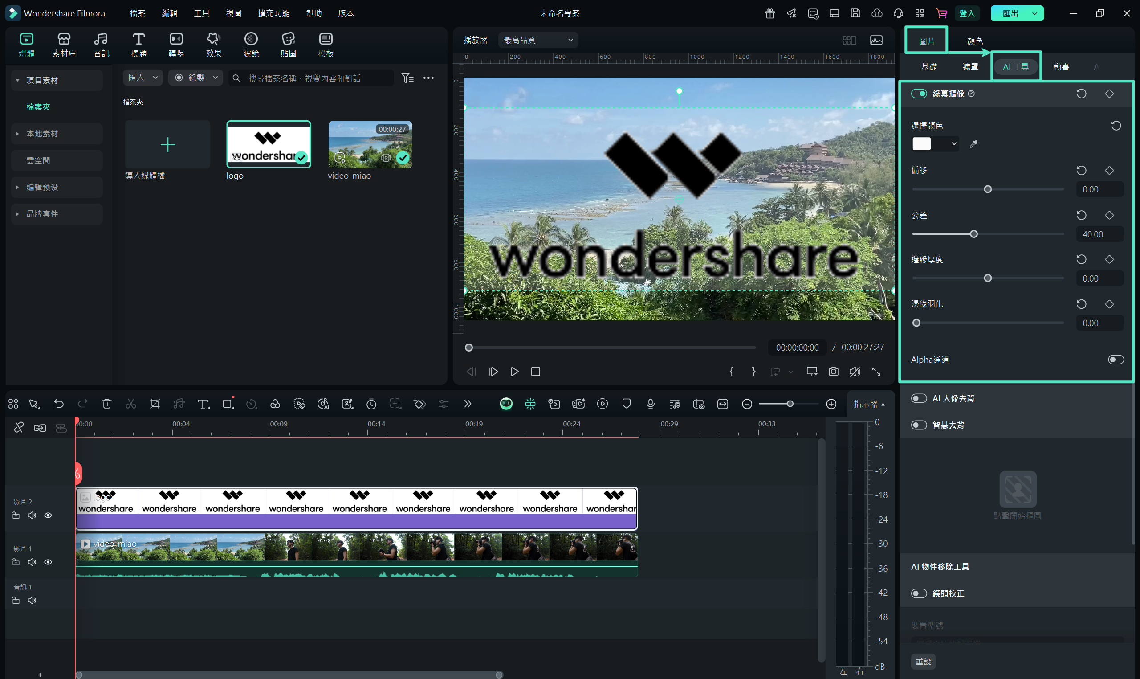This screenshot has height=679, width=1140.
Task: Disable the 綠幕摳像 chroma key toggle
Action: 918,94
